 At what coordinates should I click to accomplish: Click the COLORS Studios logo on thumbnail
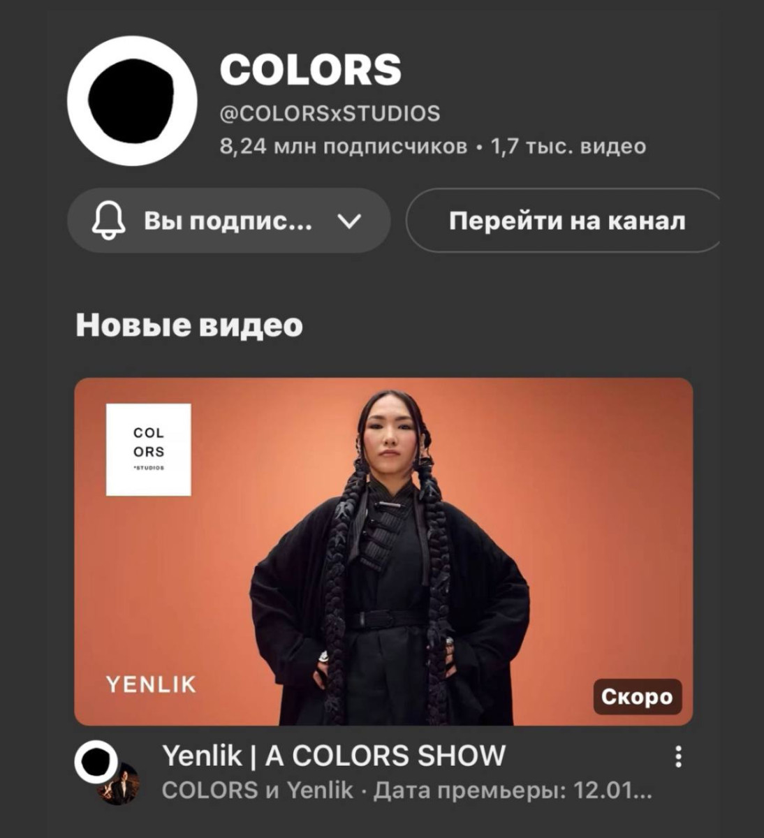tap(148, 450)
